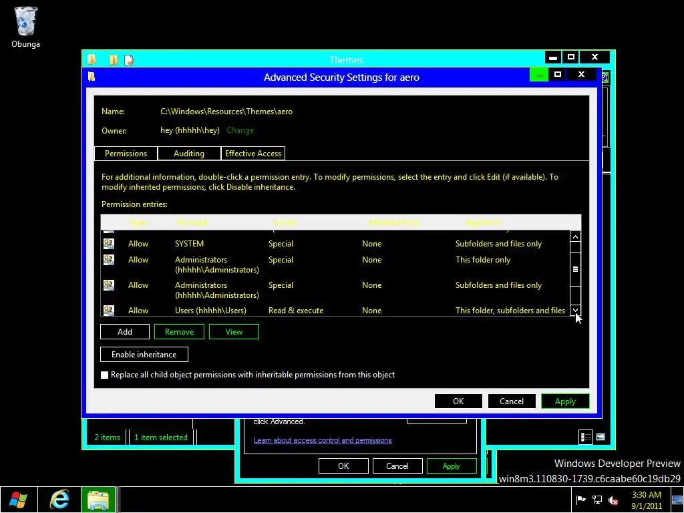Viewport: 684px width, 513px height.
Task: Open the taskbar clock showing 3:30 AM
Action: 647,500
